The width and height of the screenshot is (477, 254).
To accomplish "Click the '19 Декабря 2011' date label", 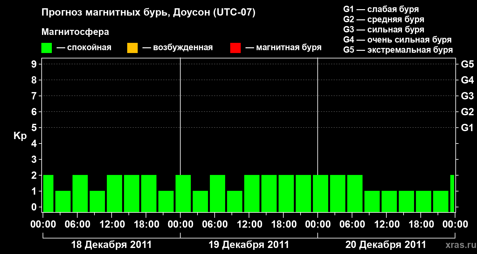I will click(x=249, y=245).
